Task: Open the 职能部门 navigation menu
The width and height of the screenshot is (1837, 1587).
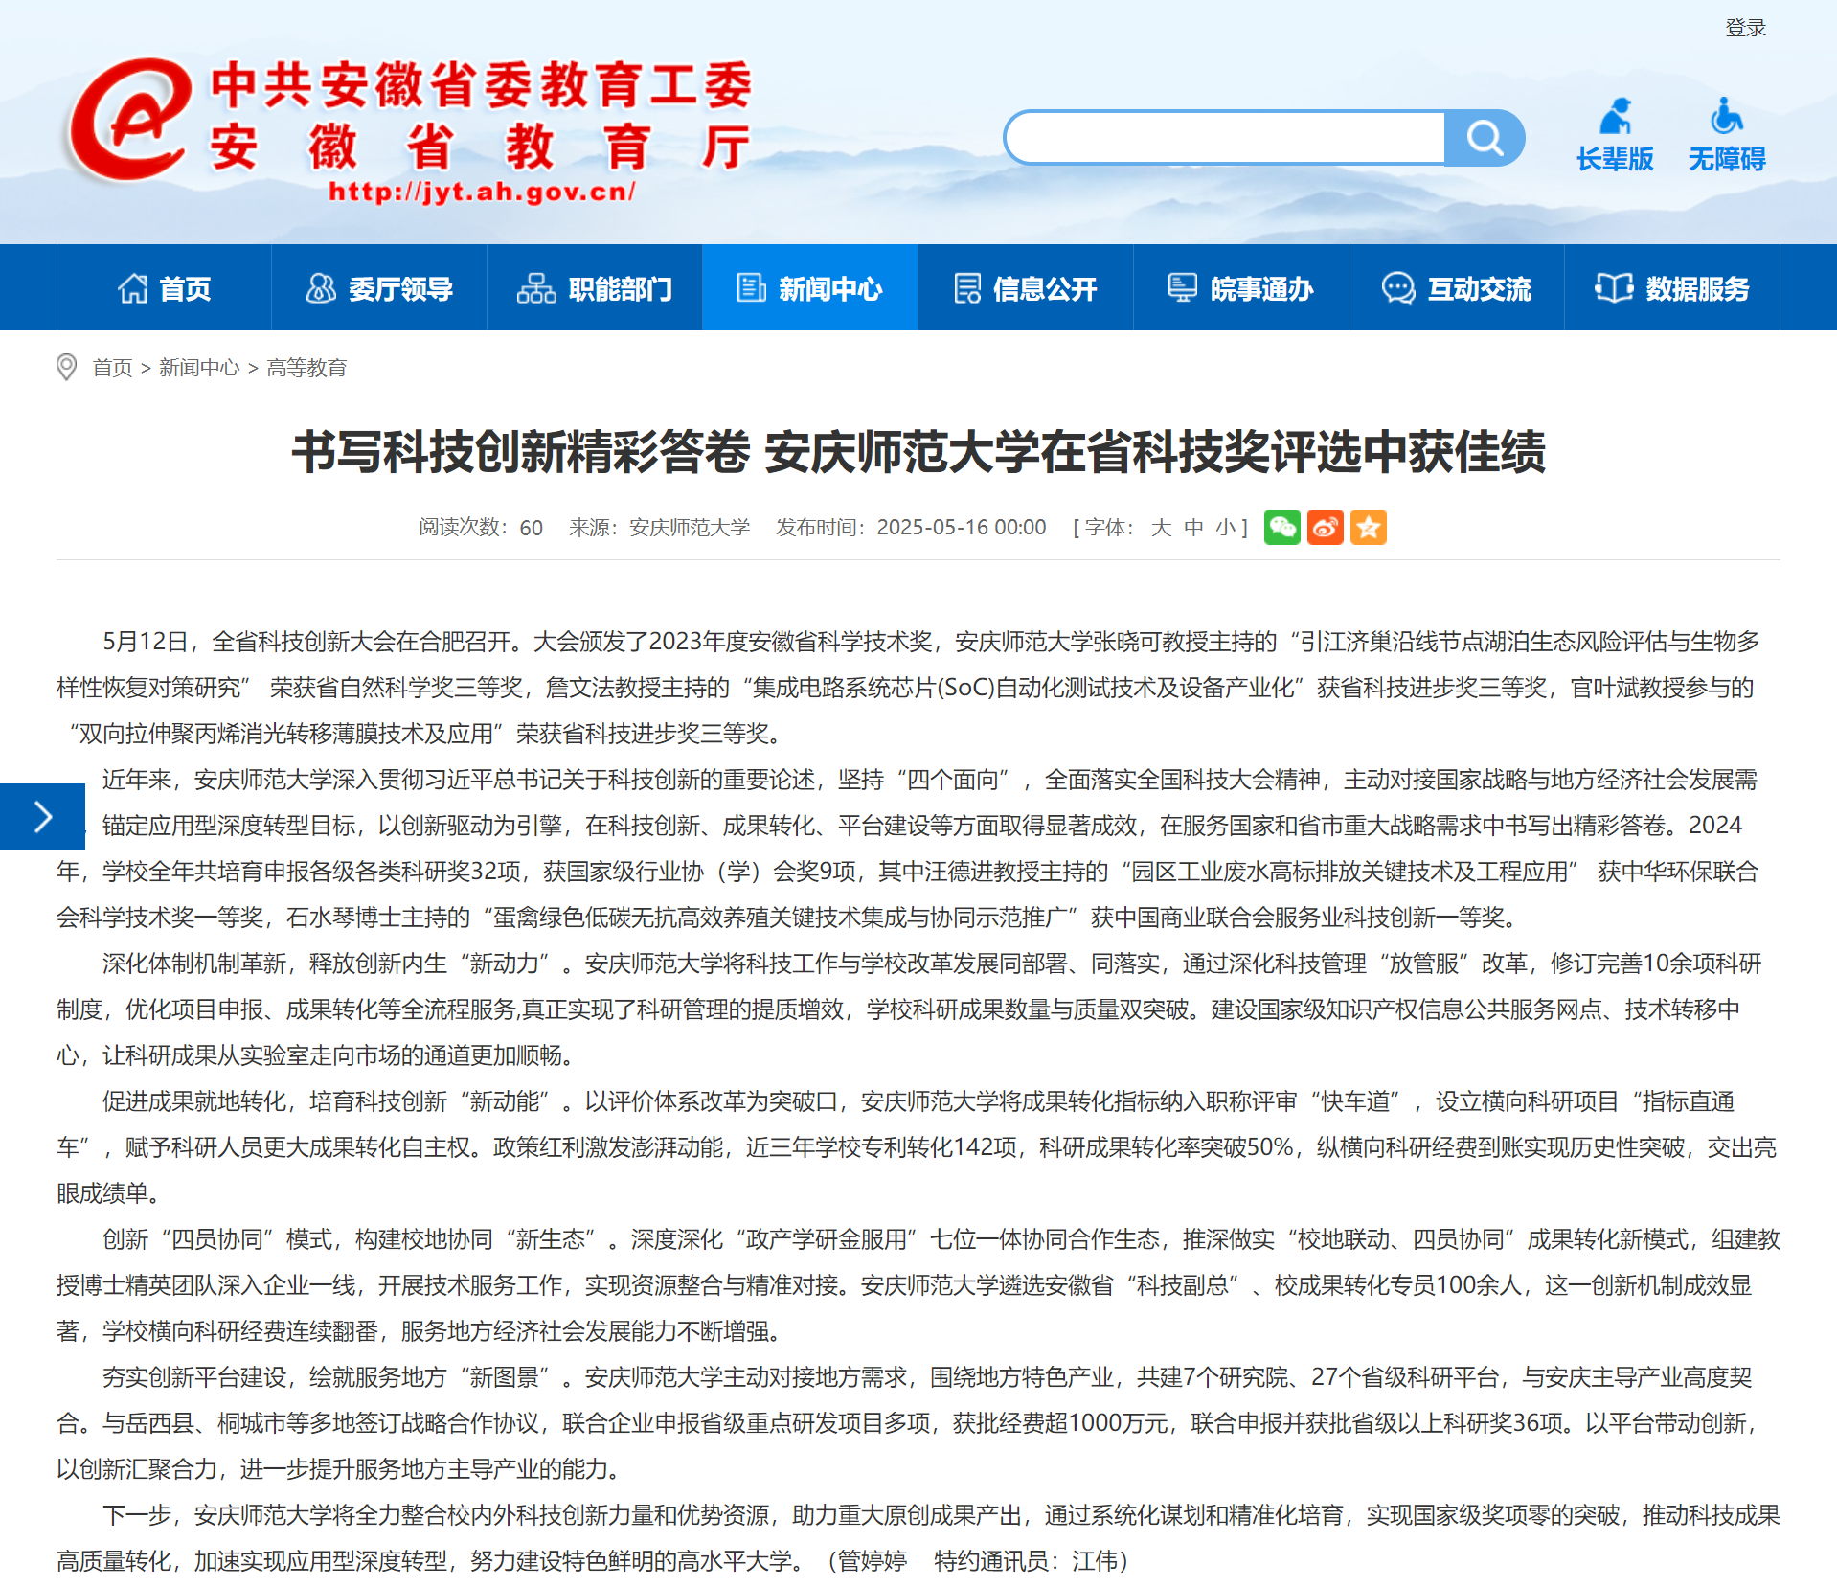Action: click(594, 288)
